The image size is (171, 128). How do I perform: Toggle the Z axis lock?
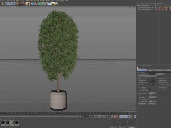pos(14,4)
